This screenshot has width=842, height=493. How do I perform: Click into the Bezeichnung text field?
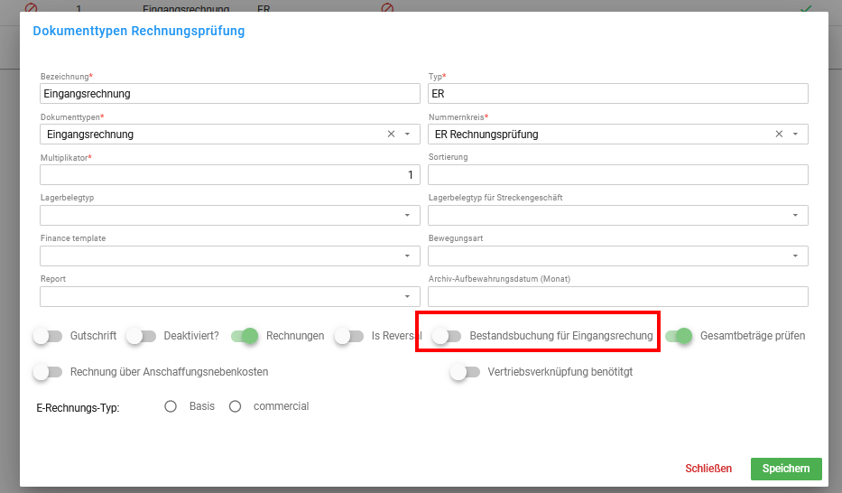pyautogui.click(x=230, y=94)
